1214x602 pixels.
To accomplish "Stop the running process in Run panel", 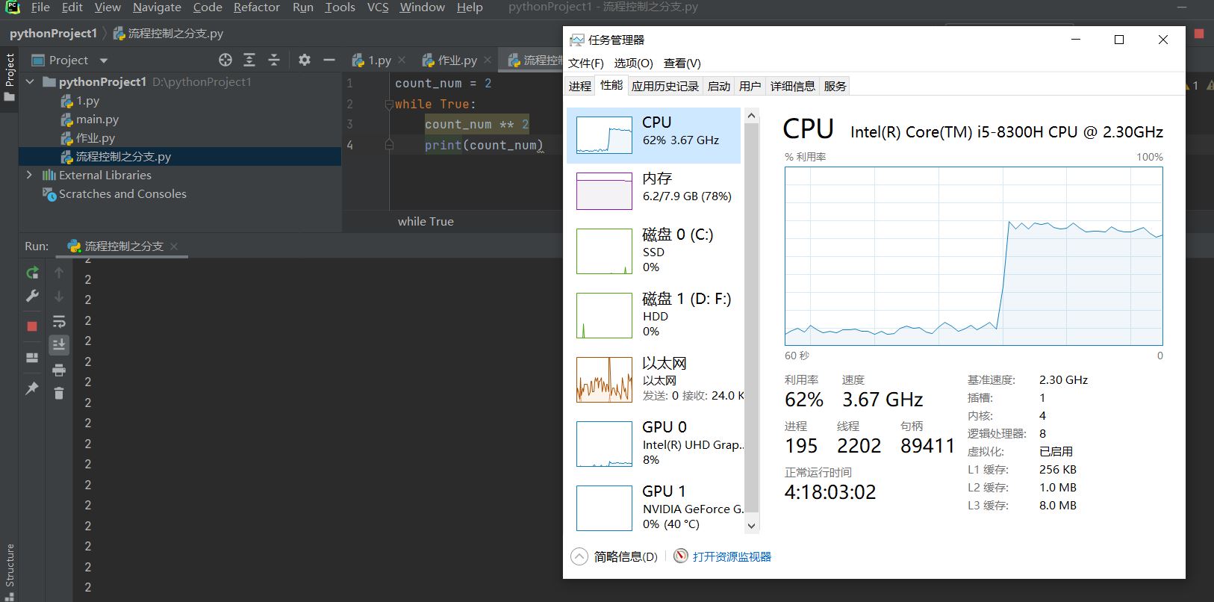I will click(32, 326).
